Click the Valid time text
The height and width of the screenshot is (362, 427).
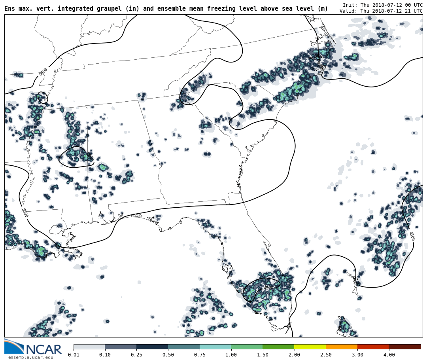click(381, 11)
